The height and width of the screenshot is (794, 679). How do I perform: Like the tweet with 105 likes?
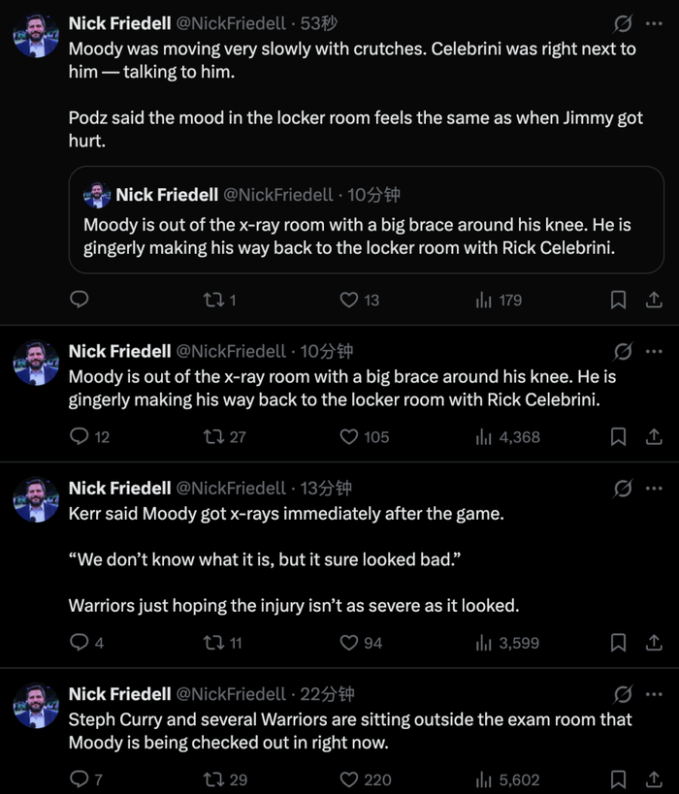[x=349, y=437]
